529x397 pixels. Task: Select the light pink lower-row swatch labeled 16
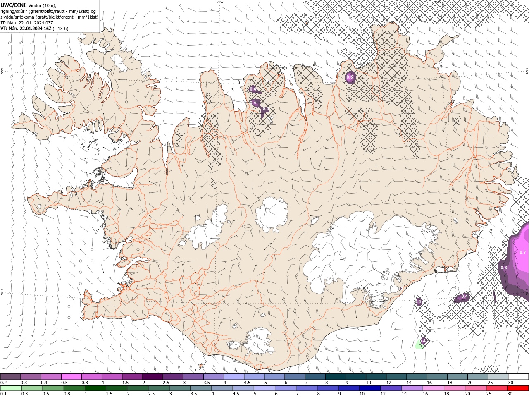pos(434,388)
